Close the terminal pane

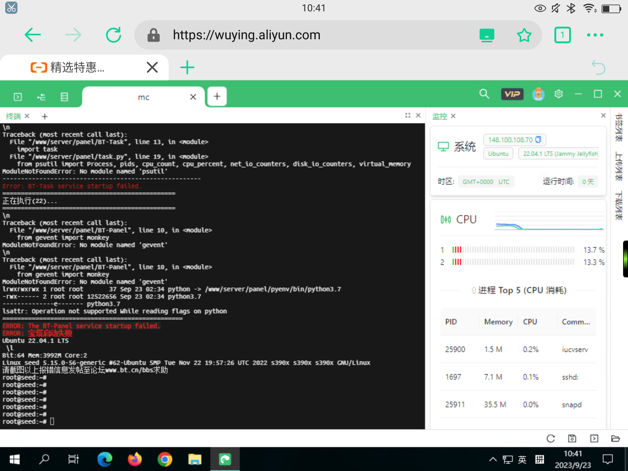418,115
